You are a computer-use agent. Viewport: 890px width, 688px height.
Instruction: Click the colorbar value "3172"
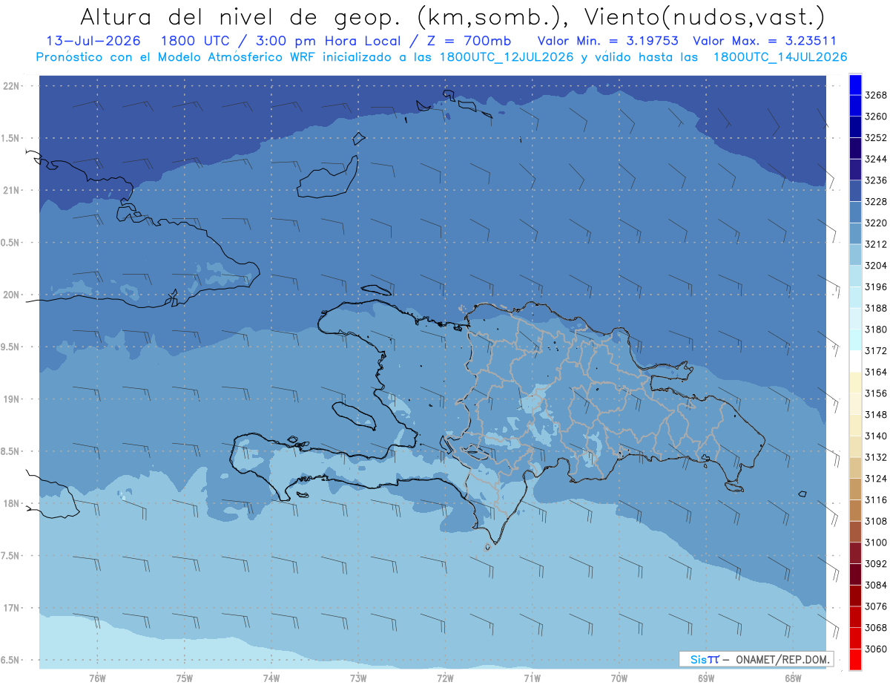pyautogui.click(x=876, y=350)
